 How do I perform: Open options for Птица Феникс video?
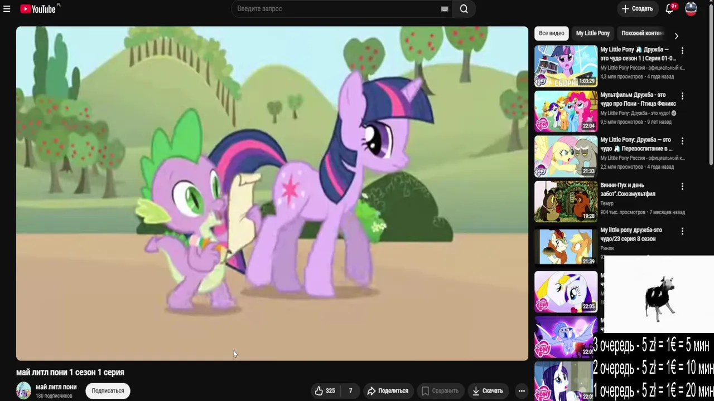(682, 96)
